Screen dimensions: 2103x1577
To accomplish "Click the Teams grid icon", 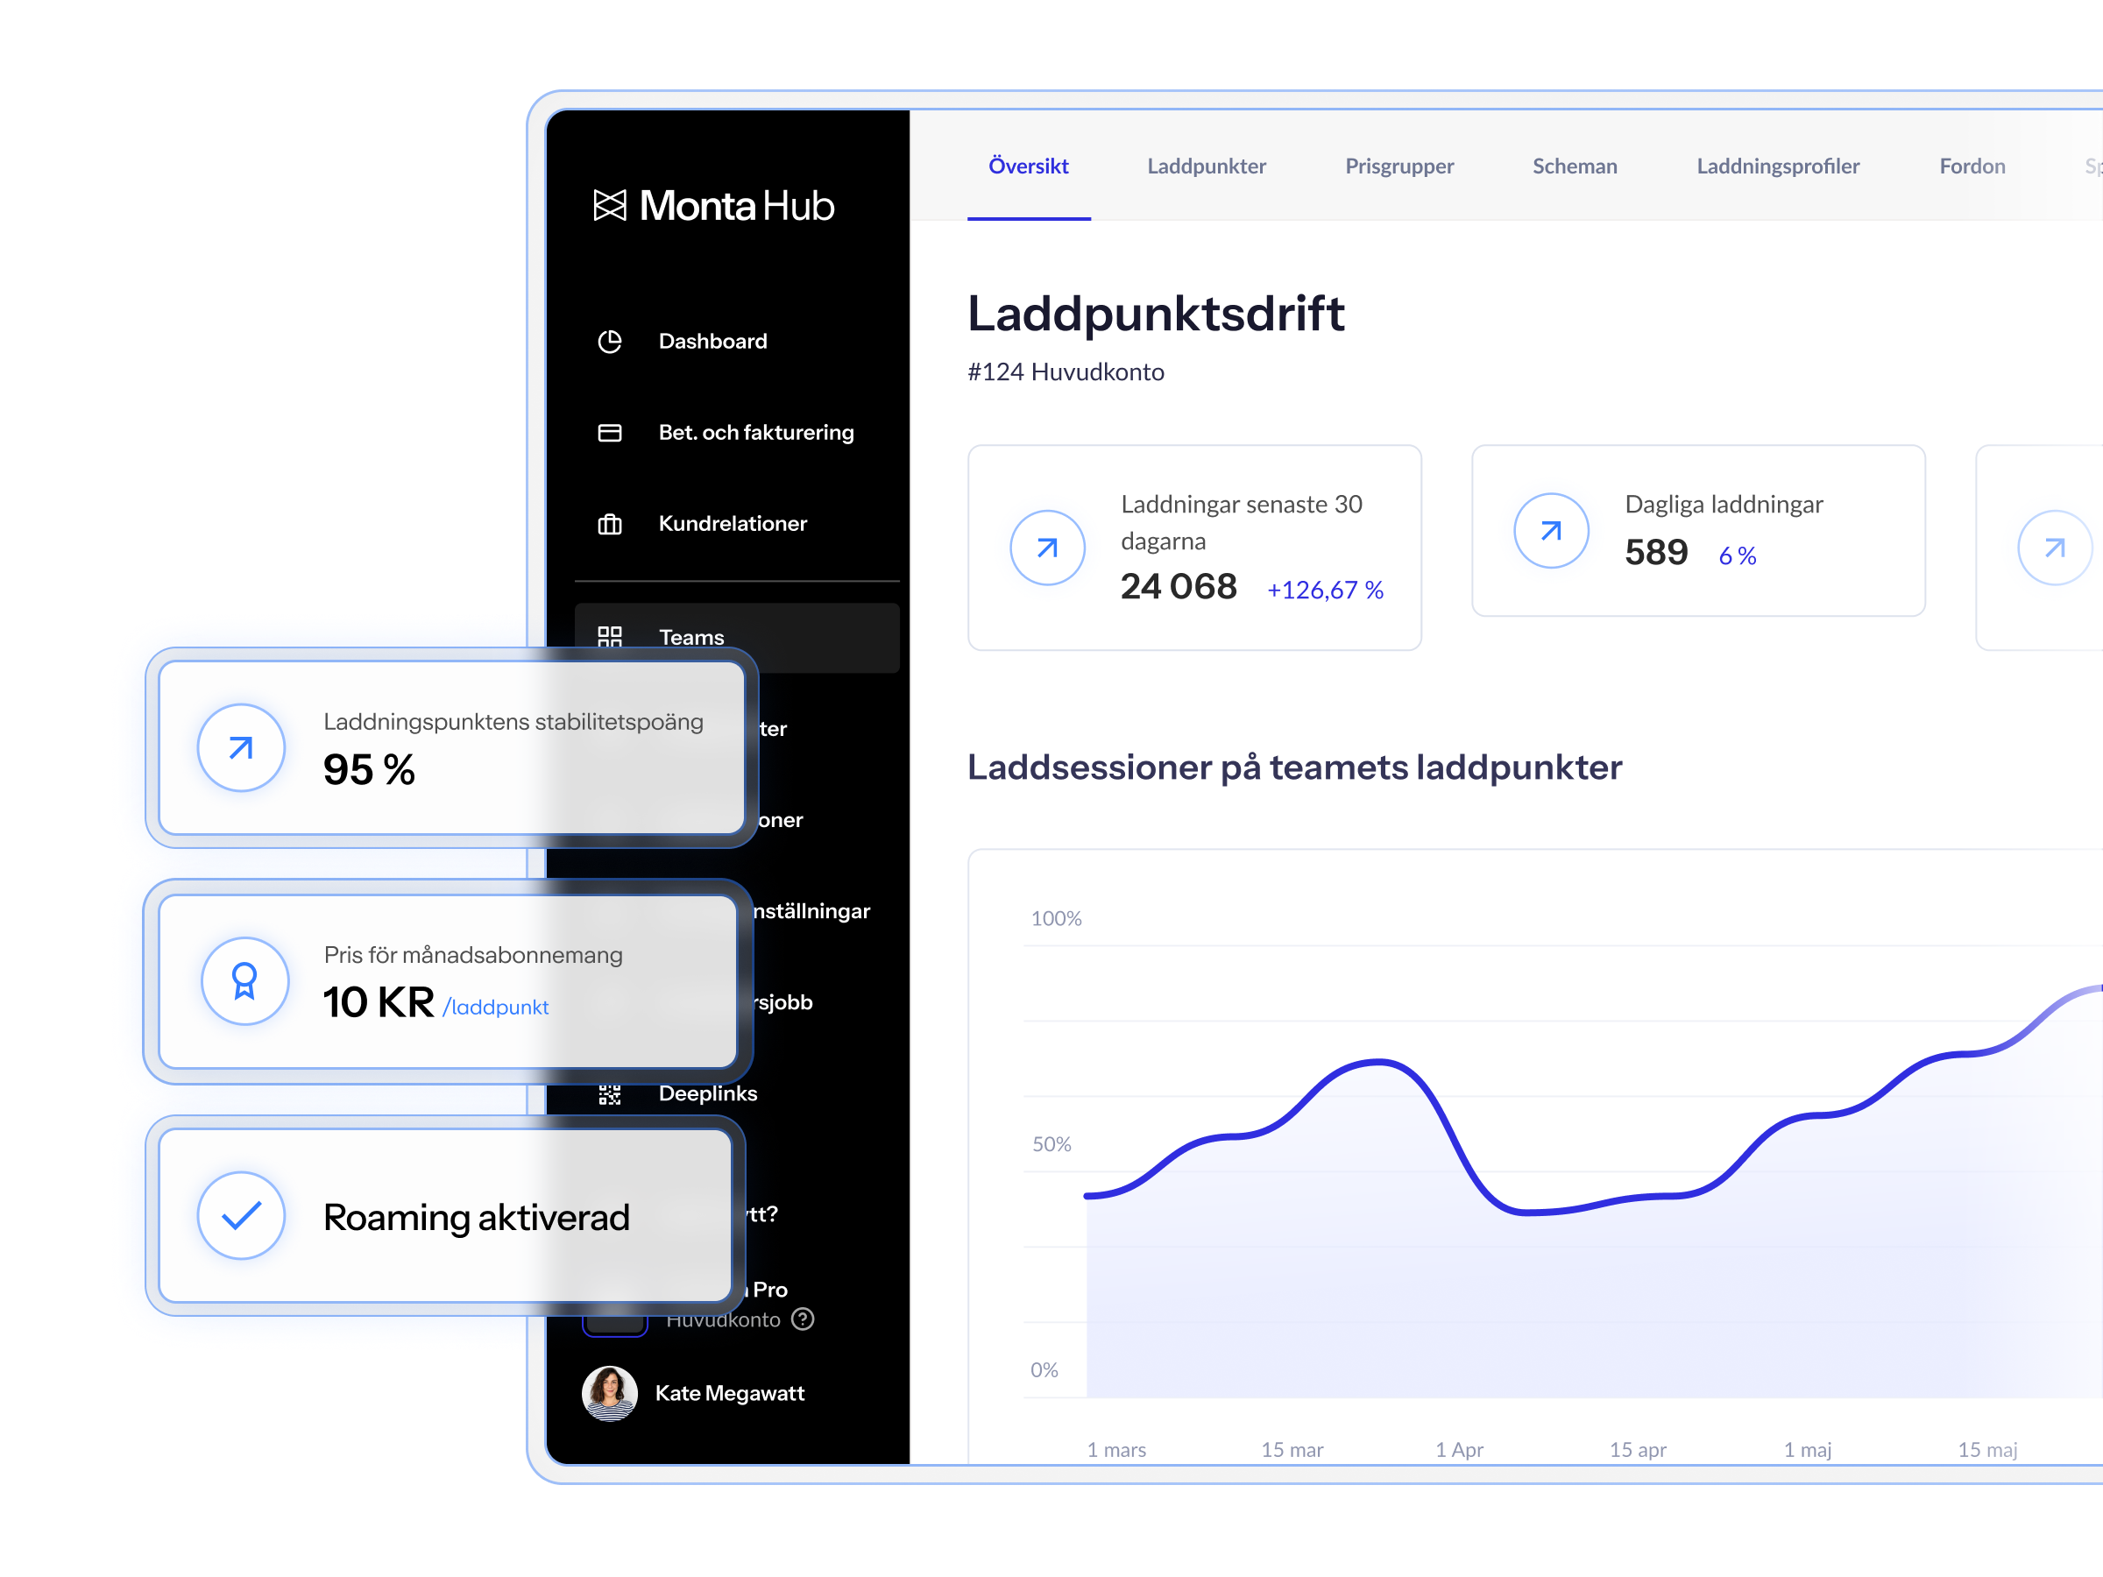I will (x=609, y=636).
